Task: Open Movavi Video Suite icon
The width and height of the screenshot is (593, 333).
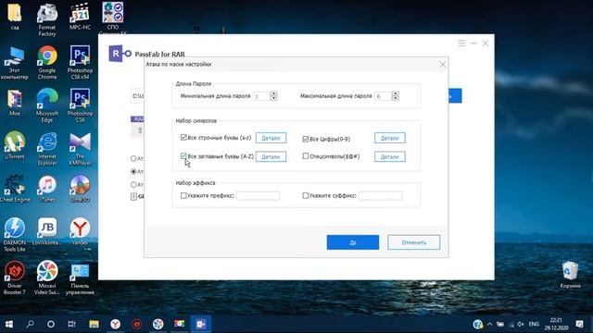Action: click(x=47, y=277)
